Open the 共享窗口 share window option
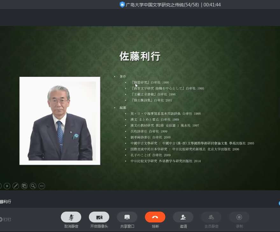The width and height of the screenshot is (280, 232). [x=127, y=217]
